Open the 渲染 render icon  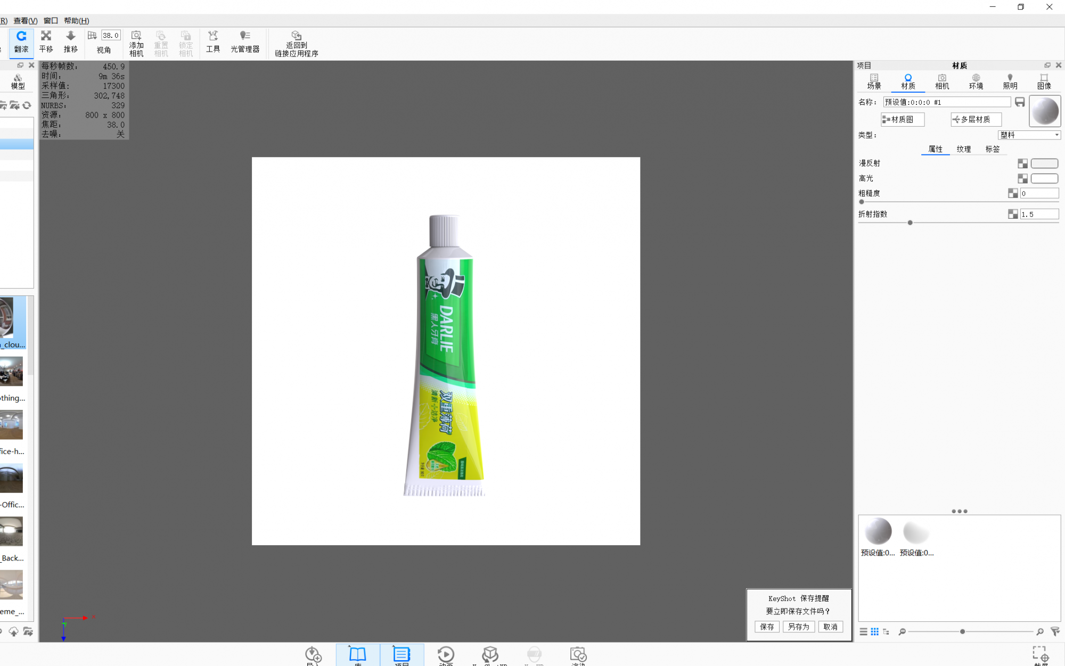coord(578,655)
